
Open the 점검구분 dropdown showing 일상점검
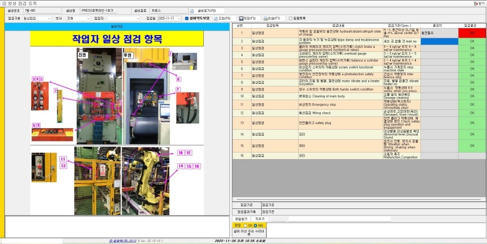49,18
